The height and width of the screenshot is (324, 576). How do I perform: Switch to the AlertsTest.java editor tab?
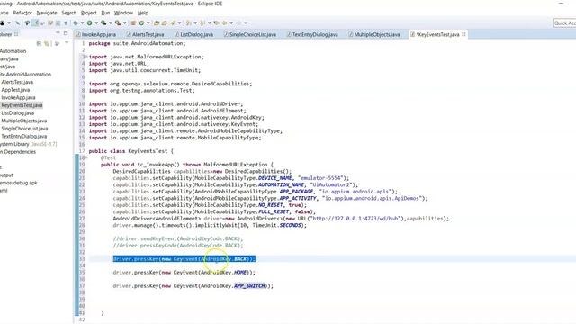tap(146, 34)
